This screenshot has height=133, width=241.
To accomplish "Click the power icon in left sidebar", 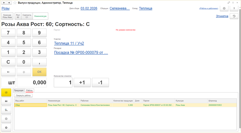I will click(6, 127).
